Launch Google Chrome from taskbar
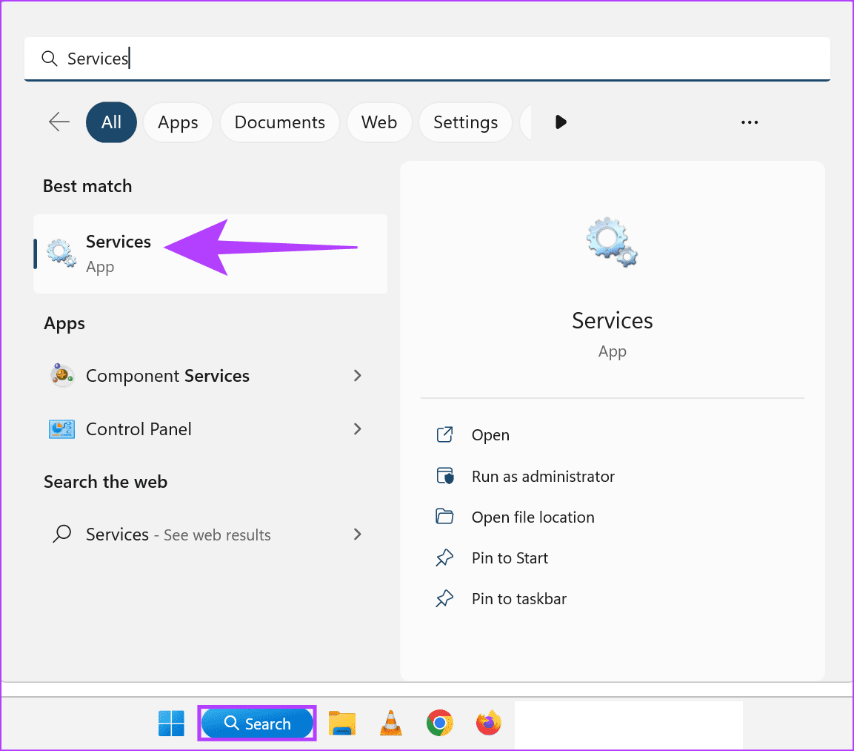 [439, 724]
